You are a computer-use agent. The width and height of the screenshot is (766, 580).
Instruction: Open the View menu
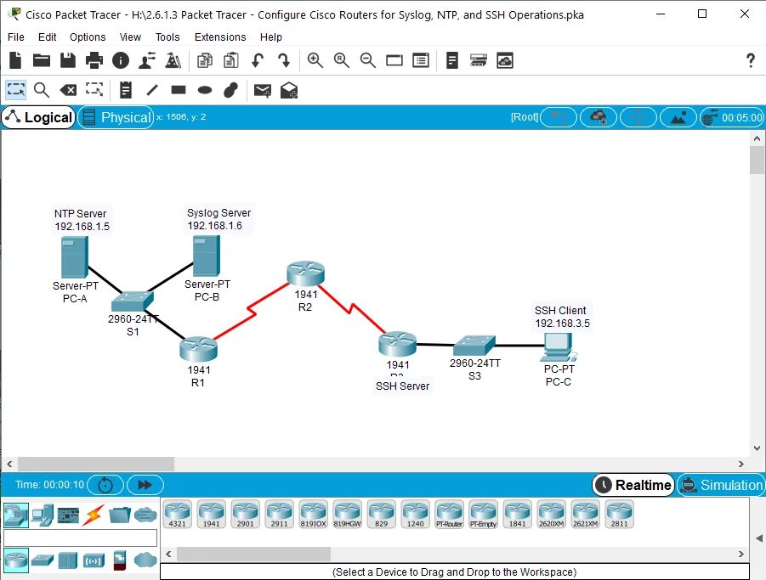point(130,37)
